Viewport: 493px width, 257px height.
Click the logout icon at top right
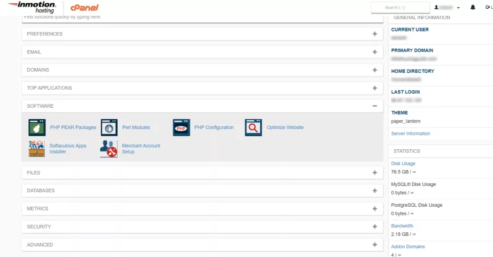(x=489, y=7)
